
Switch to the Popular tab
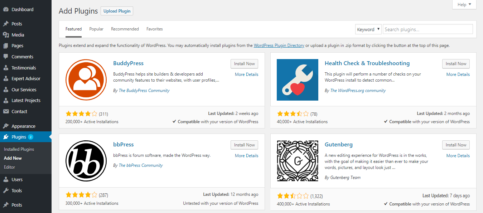click(96, 29)
